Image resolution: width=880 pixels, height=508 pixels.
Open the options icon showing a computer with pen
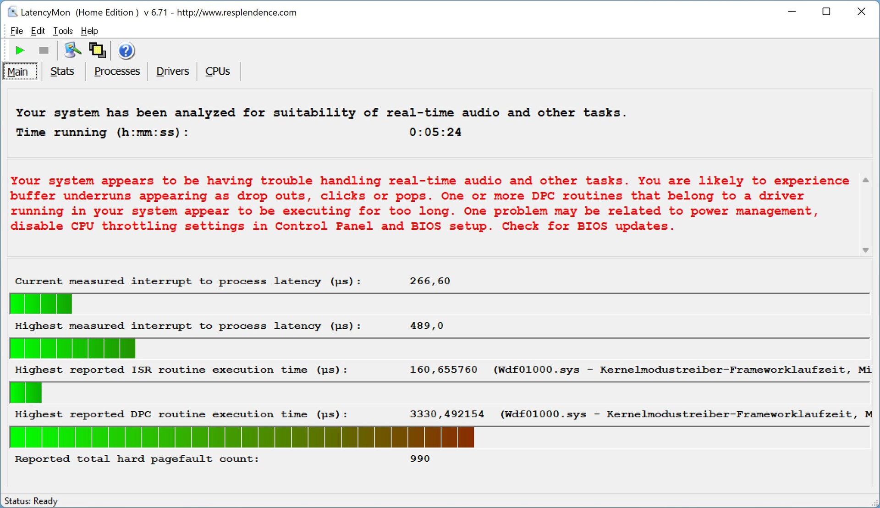(x=72, y=50)
